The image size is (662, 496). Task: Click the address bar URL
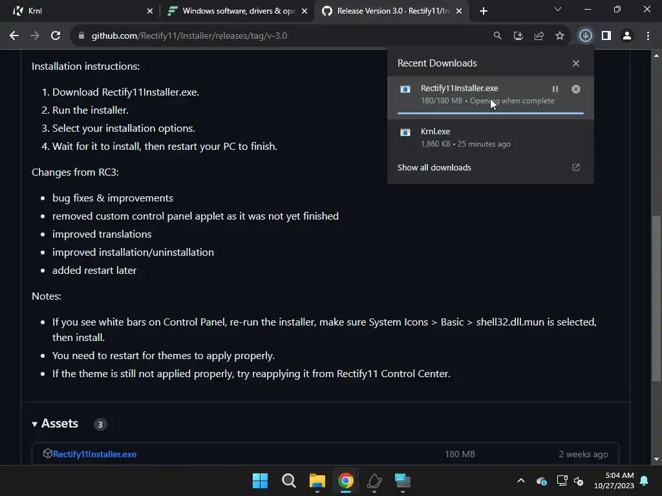tap(189, 36)
